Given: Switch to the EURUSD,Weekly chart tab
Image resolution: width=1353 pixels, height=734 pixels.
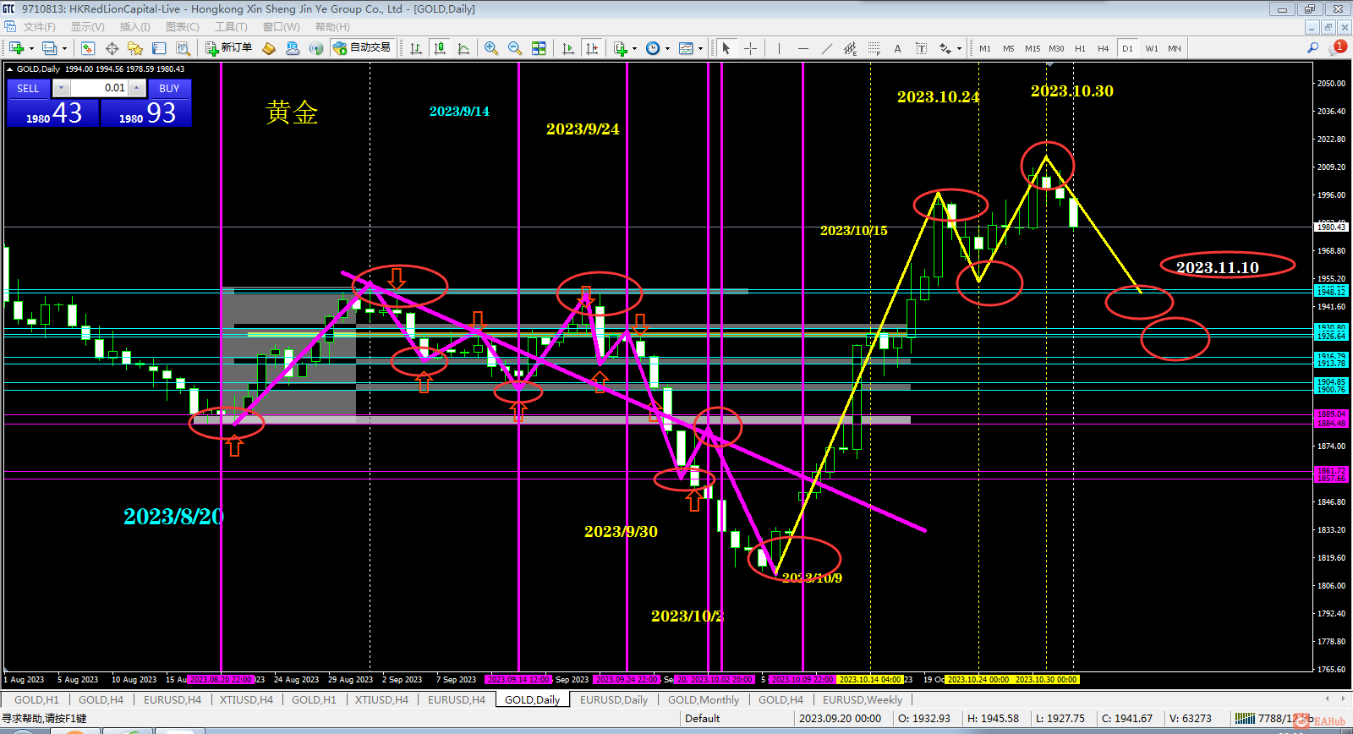Looking at the screenshot, I should tap(863, 699).
